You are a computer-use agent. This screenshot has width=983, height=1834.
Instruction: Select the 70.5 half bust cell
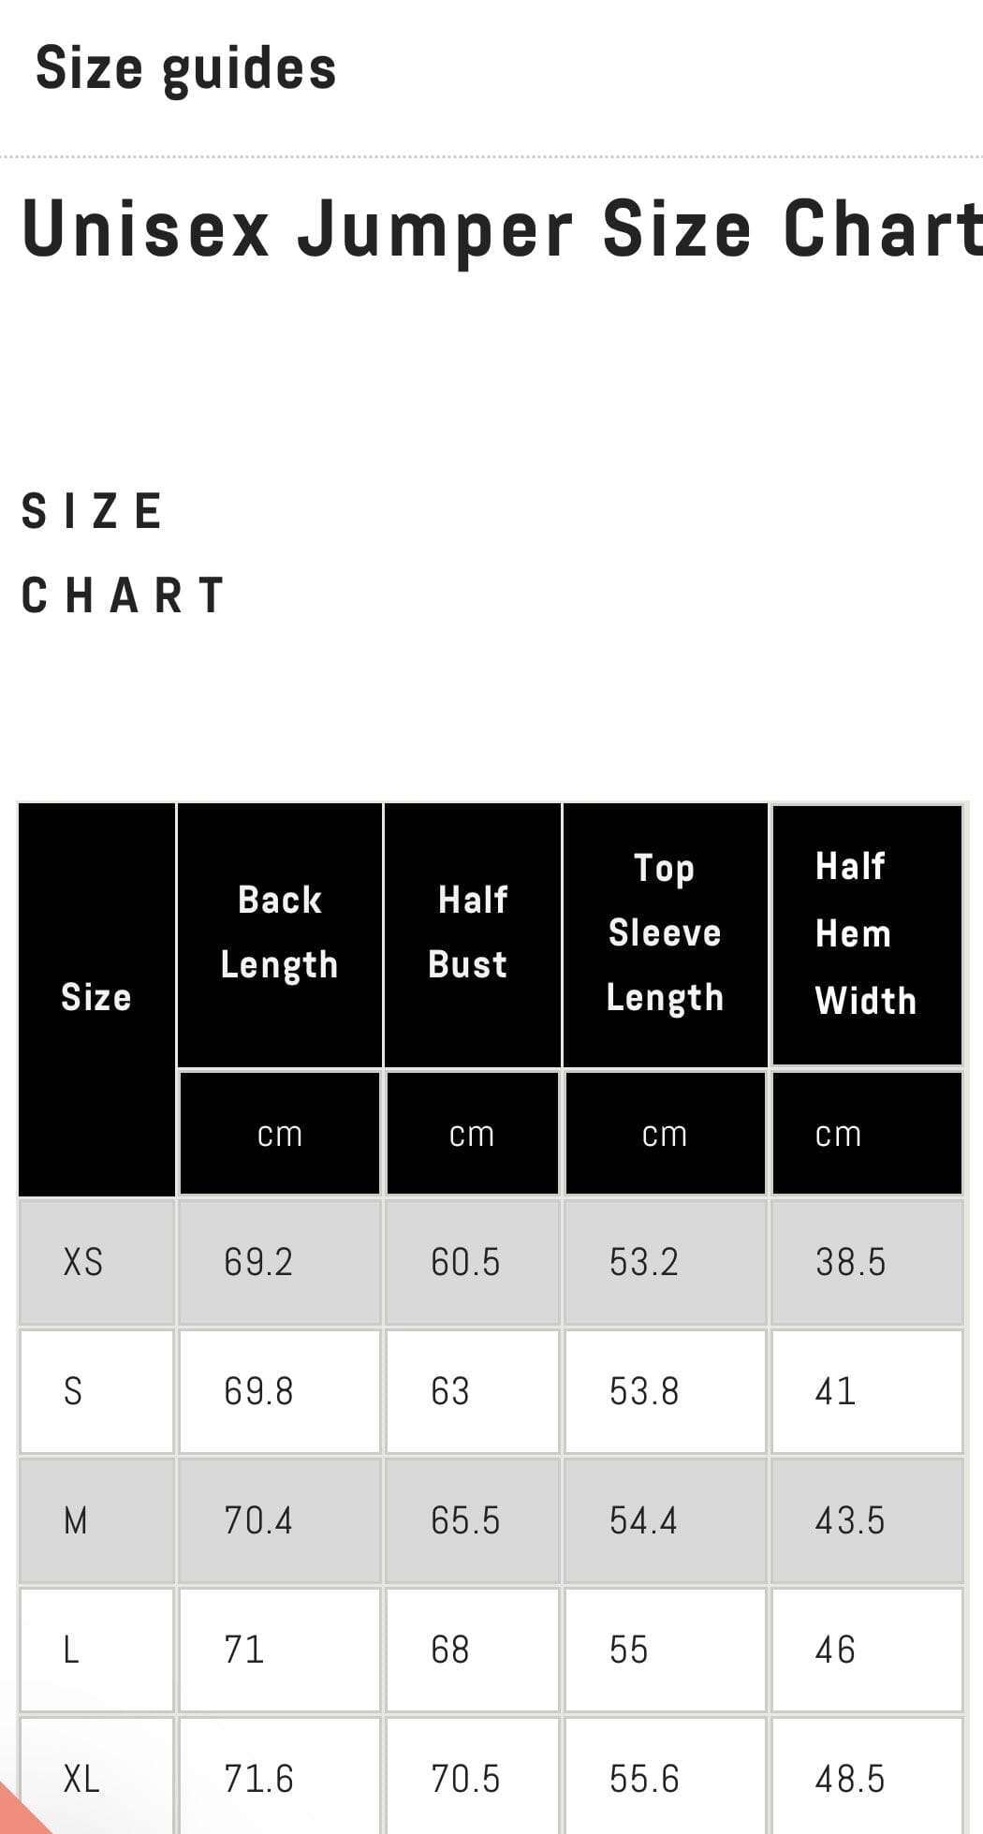[x=473, y=1776]
